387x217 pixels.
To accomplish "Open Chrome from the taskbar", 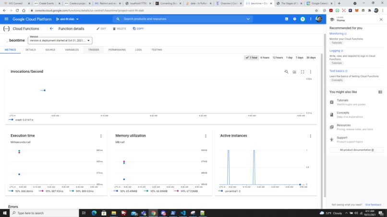I will pos(153,213).
